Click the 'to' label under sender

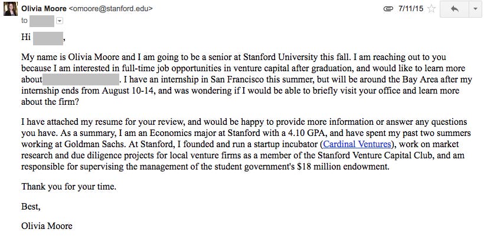point(24,21)
